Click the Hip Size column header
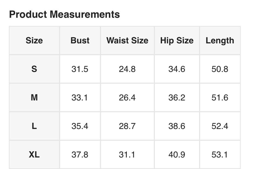280x169 pixels. pos(177,41)
